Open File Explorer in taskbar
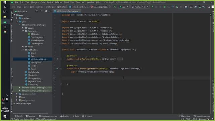The height and width of the screenshot is (121, 215). [5, 17]
